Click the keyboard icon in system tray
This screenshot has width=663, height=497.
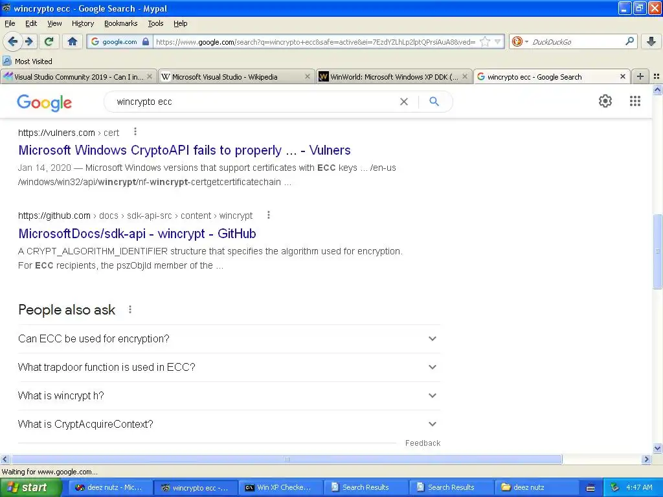point(590,488)
